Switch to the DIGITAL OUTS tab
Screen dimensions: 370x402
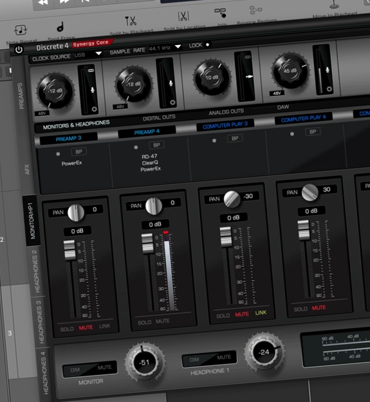[159, 118]
